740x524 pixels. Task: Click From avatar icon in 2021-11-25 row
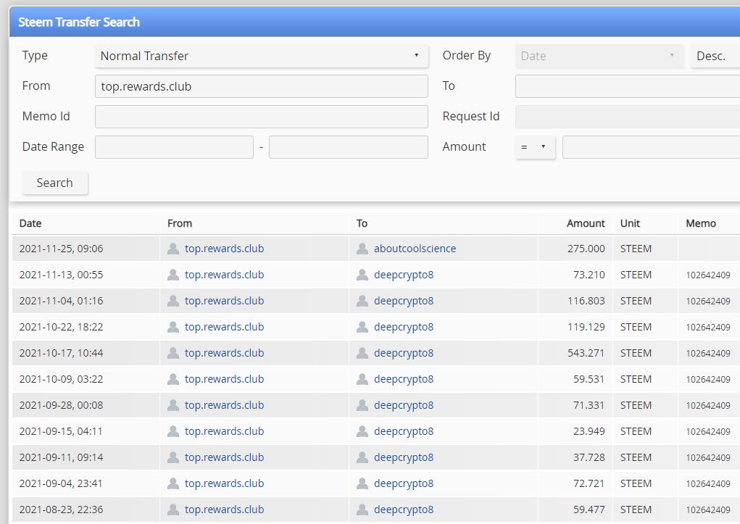tap(173, 249)
